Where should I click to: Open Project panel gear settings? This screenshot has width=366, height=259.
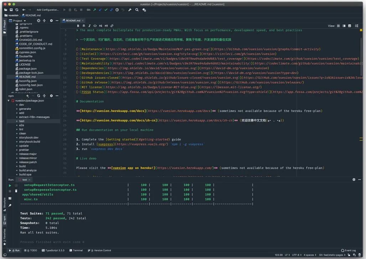pyautogui.click(x=51, y=21)
